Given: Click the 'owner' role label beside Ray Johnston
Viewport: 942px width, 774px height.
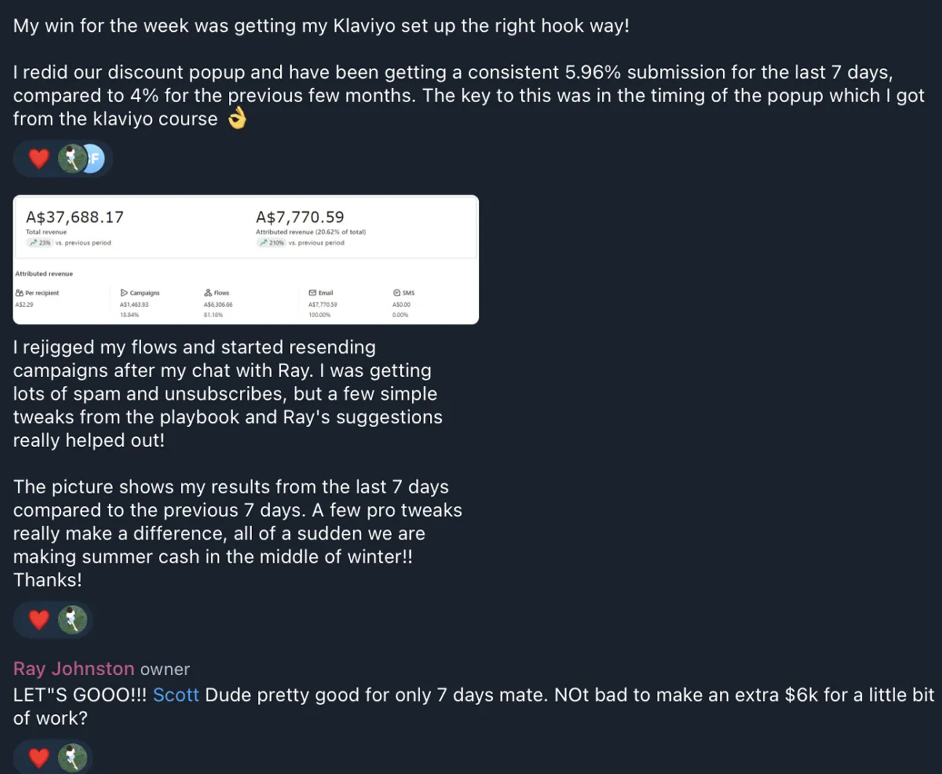Looking at the screenshot, I should point(165,669).
